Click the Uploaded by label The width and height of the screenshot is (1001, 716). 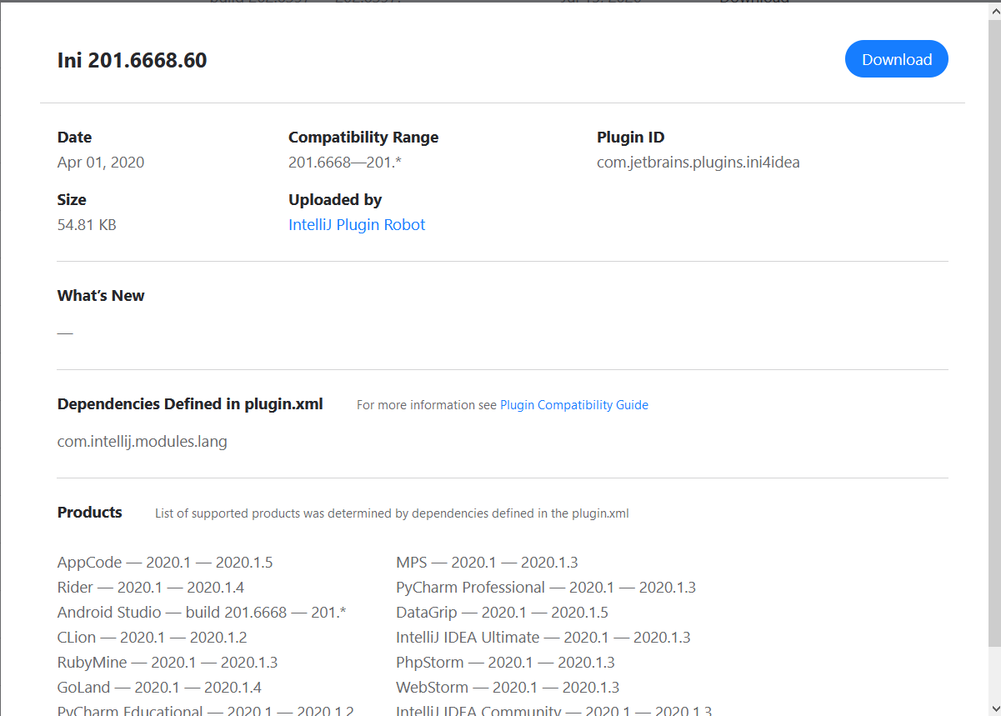point(335,200)
